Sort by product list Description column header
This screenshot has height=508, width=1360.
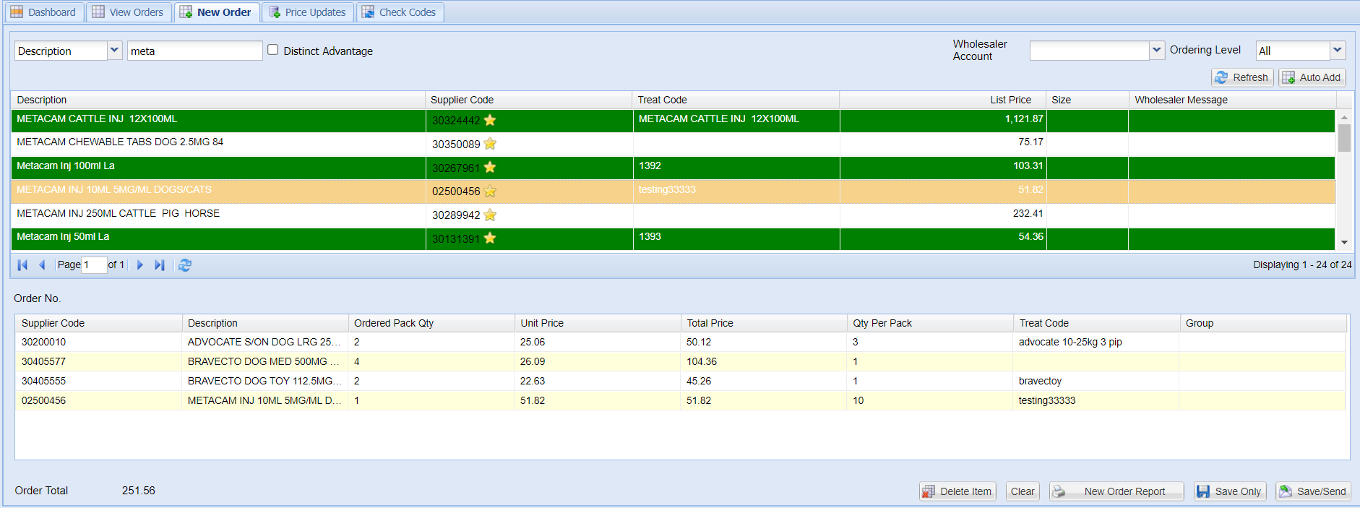218,100
